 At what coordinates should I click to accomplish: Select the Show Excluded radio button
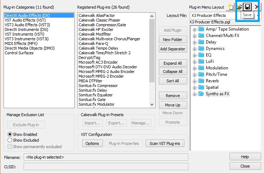[x=10, y=140]
